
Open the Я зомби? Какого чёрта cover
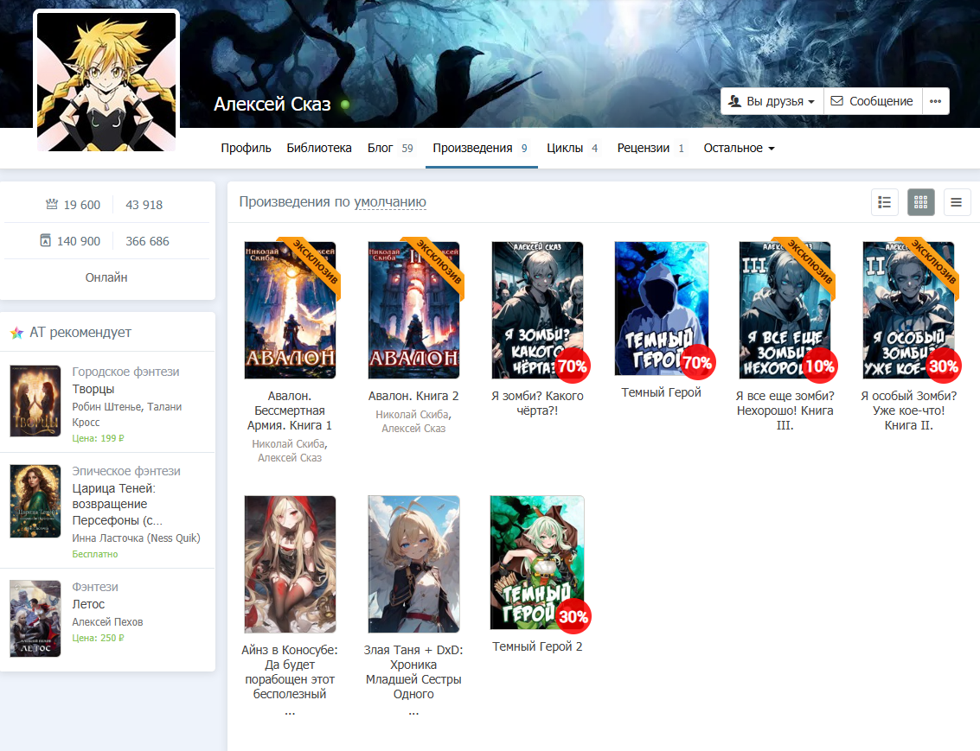click(x=537, y=310)
